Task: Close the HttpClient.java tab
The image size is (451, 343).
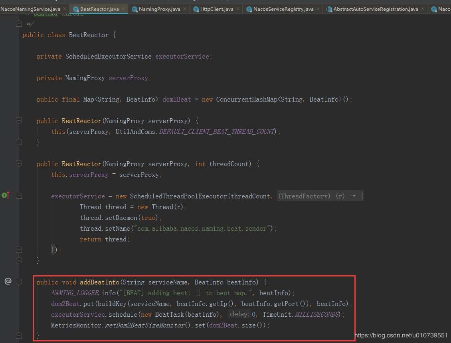Action: [238, 9]
